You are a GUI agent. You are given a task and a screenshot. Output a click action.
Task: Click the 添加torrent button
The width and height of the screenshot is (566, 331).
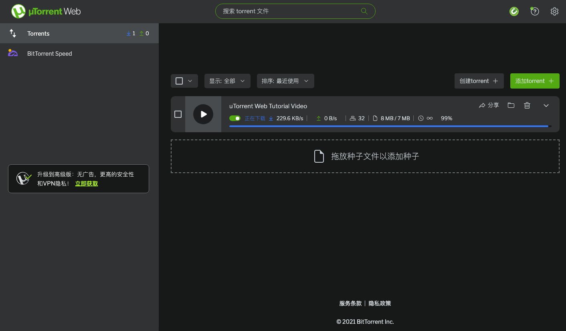click(535, 81)
